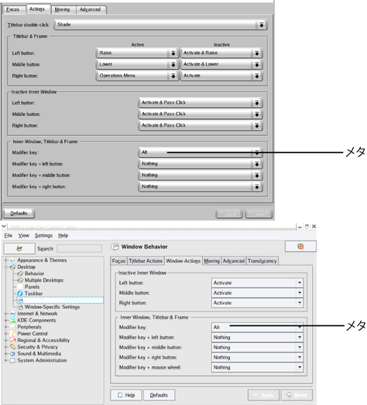The image size is (367, 405).
Task: Expand the Peripherals tree node
Action: click(x=5, y=327)
